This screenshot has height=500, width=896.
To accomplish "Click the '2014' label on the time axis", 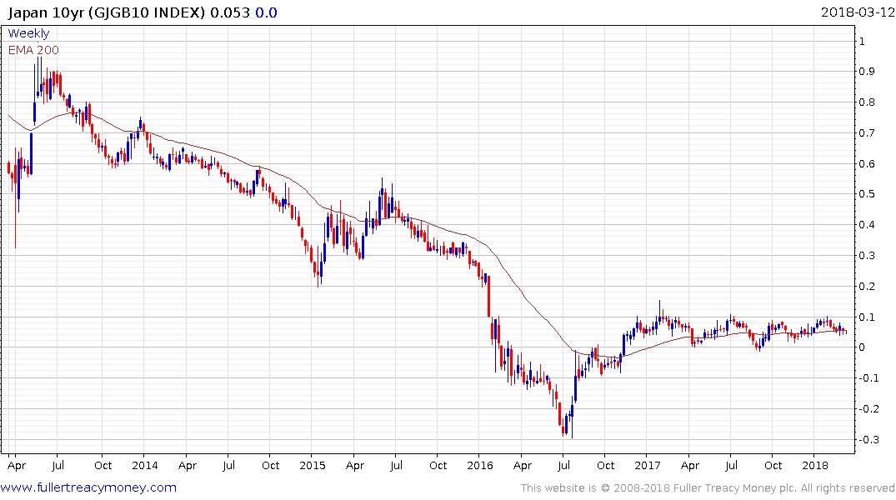I will 144,465.
